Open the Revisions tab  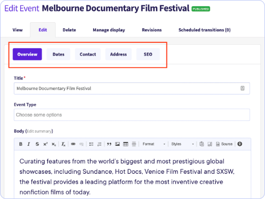152,30
